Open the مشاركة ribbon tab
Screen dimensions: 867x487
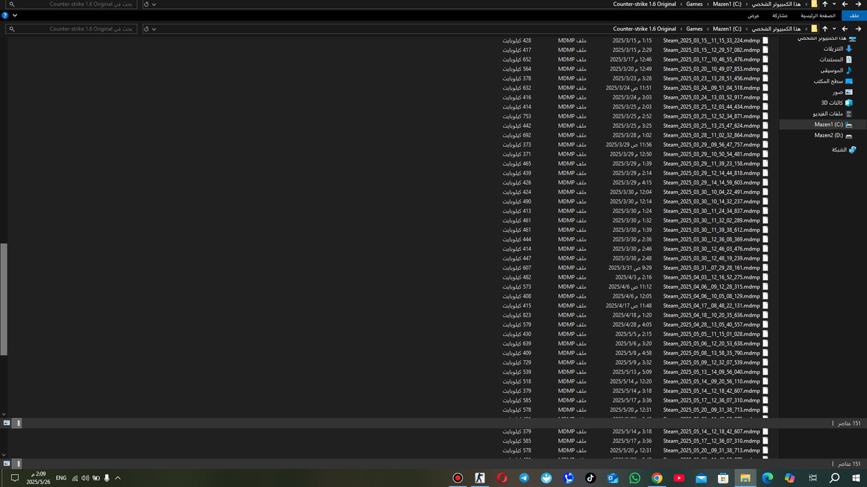coord(780,15)
